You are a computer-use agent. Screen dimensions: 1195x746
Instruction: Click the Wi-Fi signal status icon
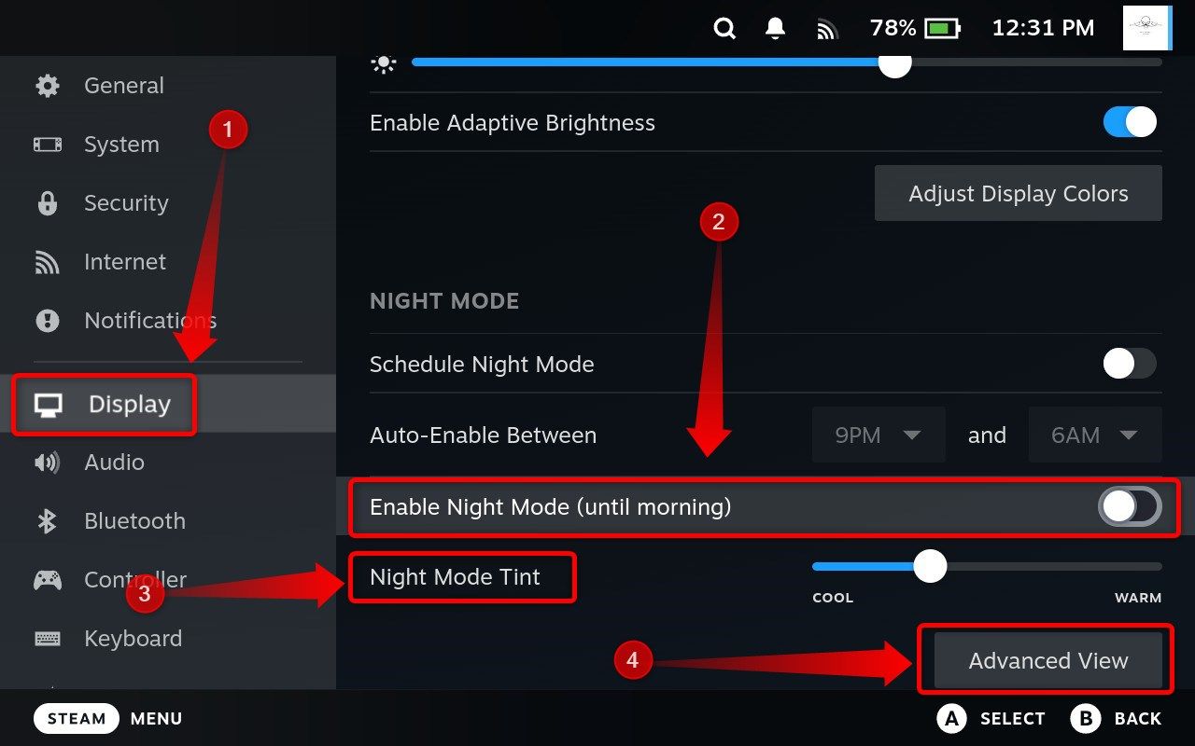(x=827, y=30)
